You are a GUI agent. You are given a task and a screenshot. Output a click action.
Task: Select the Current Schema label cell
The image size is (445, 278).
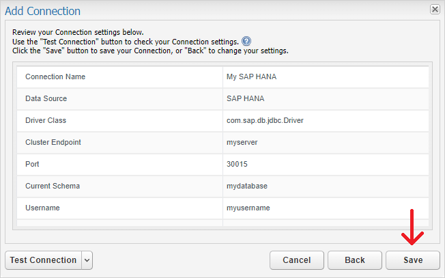(x=119, y=186)
